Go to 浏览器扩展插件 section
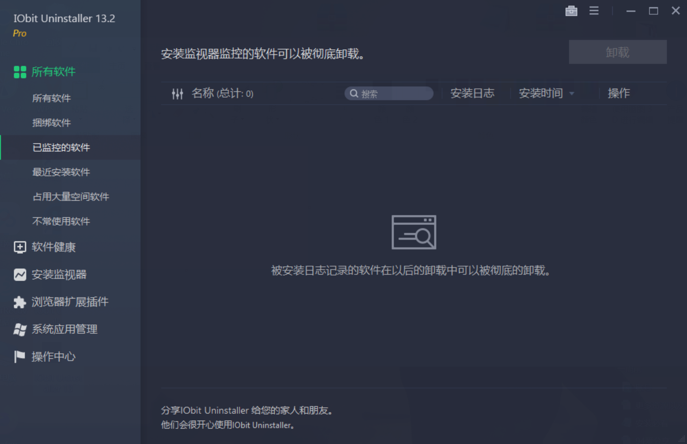This screenshot has height=444, width=687. click(70, 302)
